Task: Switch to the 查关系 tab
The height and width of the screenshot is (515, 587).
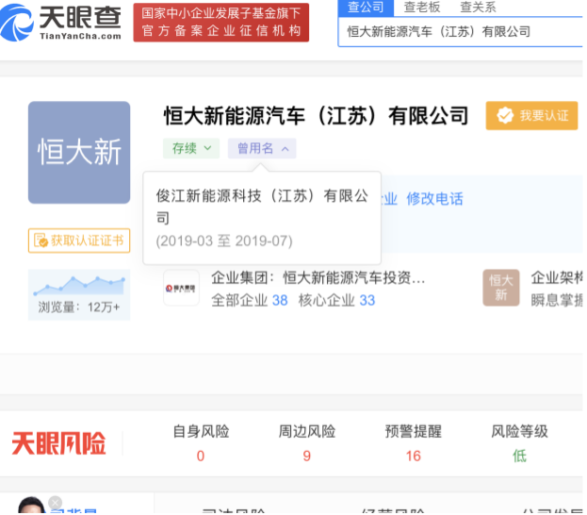Action: pos(478,8)
